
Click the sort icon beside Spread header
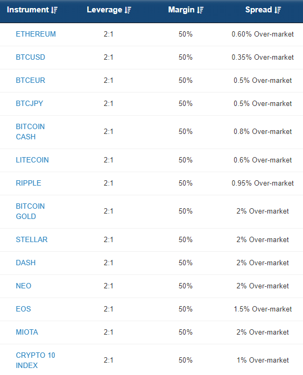[x=278, y=10]
